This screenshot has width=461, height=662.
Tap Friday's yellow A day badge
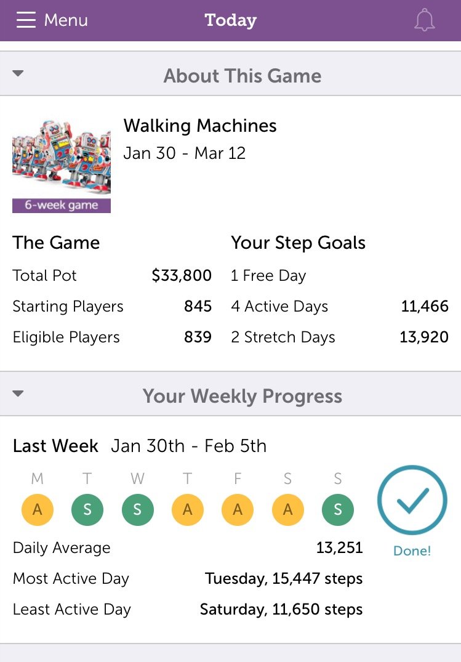[x=238, y=510]
